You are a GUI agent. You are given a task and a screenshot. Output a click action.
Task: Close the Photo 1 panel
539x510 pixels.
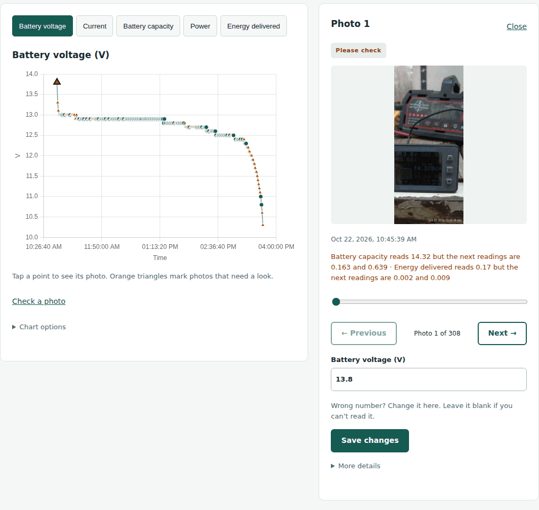click(516, 26)
